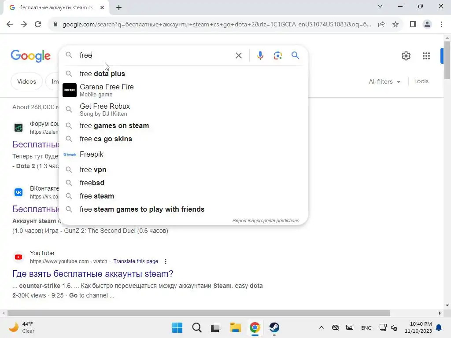
Task: Select suggestion free steam
Action: 183,196
